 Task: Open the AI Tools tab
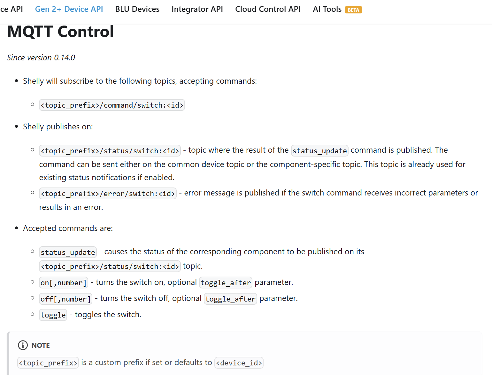(x=327, y=9)
